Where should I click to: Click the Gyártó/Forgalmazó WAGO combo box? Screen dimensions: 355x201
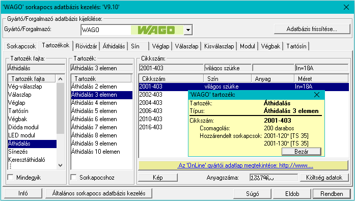tap(136, 30)
